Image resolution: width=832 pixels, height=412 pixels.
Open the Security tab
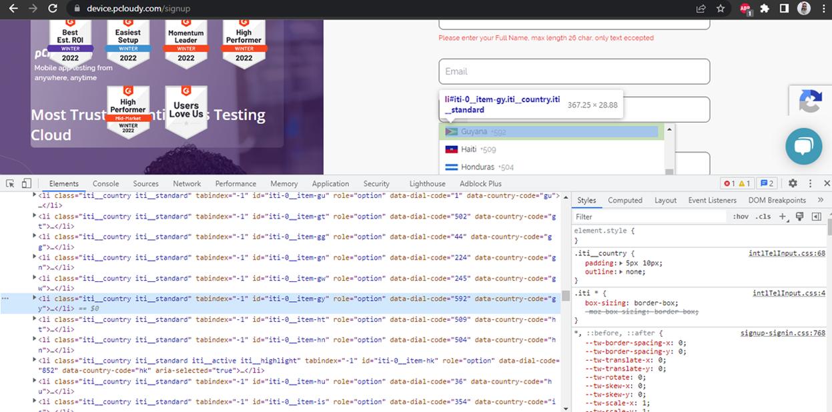376,183
